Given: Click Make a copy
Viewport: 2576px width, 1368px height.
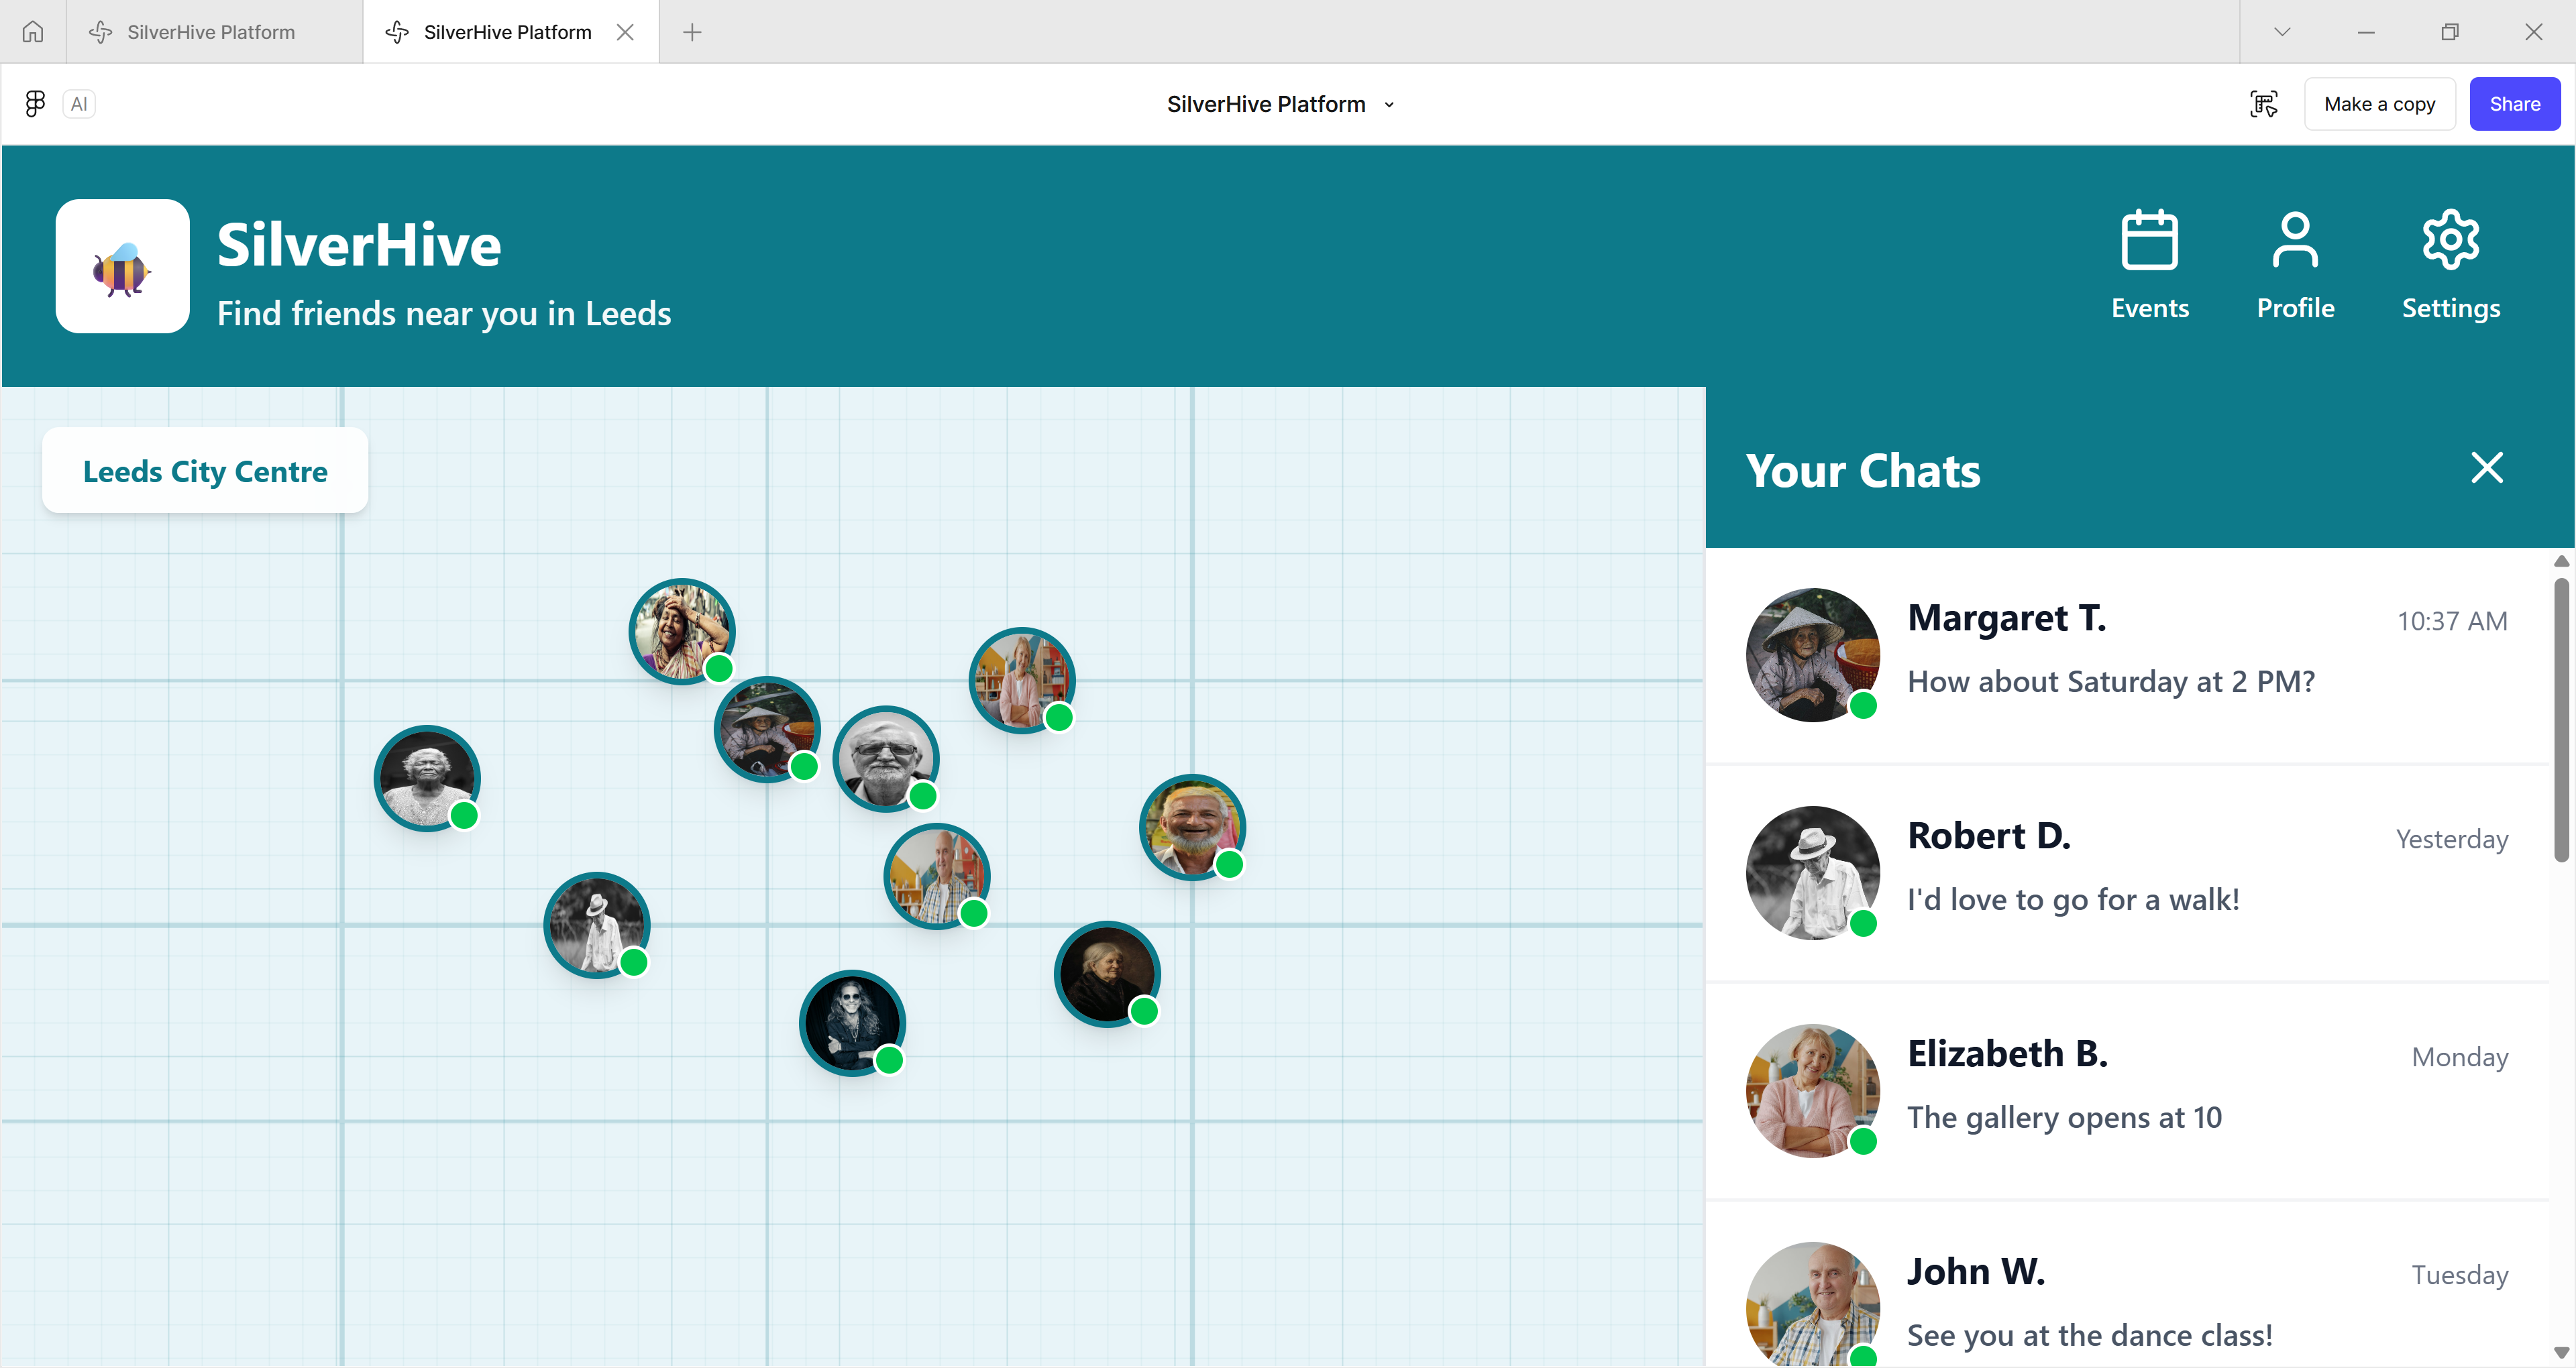Looking at the screenshot, I should click(x=2379, y=104).
